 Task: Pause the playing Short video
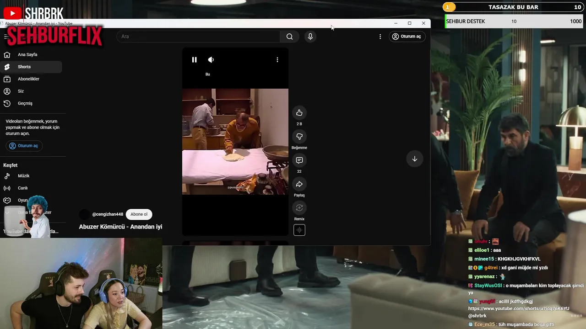(194, 60)
